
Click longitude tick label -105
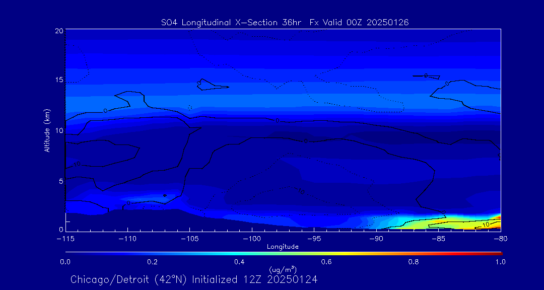click(190, 239)
